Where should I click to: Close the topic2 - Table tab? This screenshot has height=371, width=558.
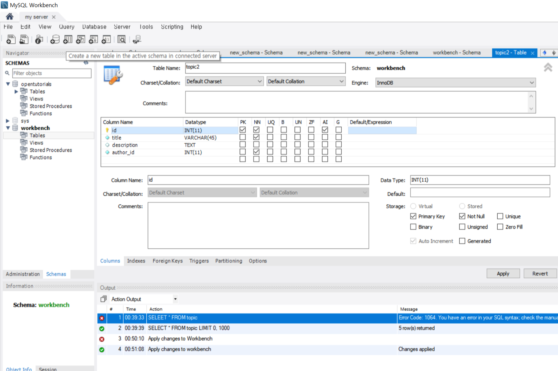click(532, 53)
